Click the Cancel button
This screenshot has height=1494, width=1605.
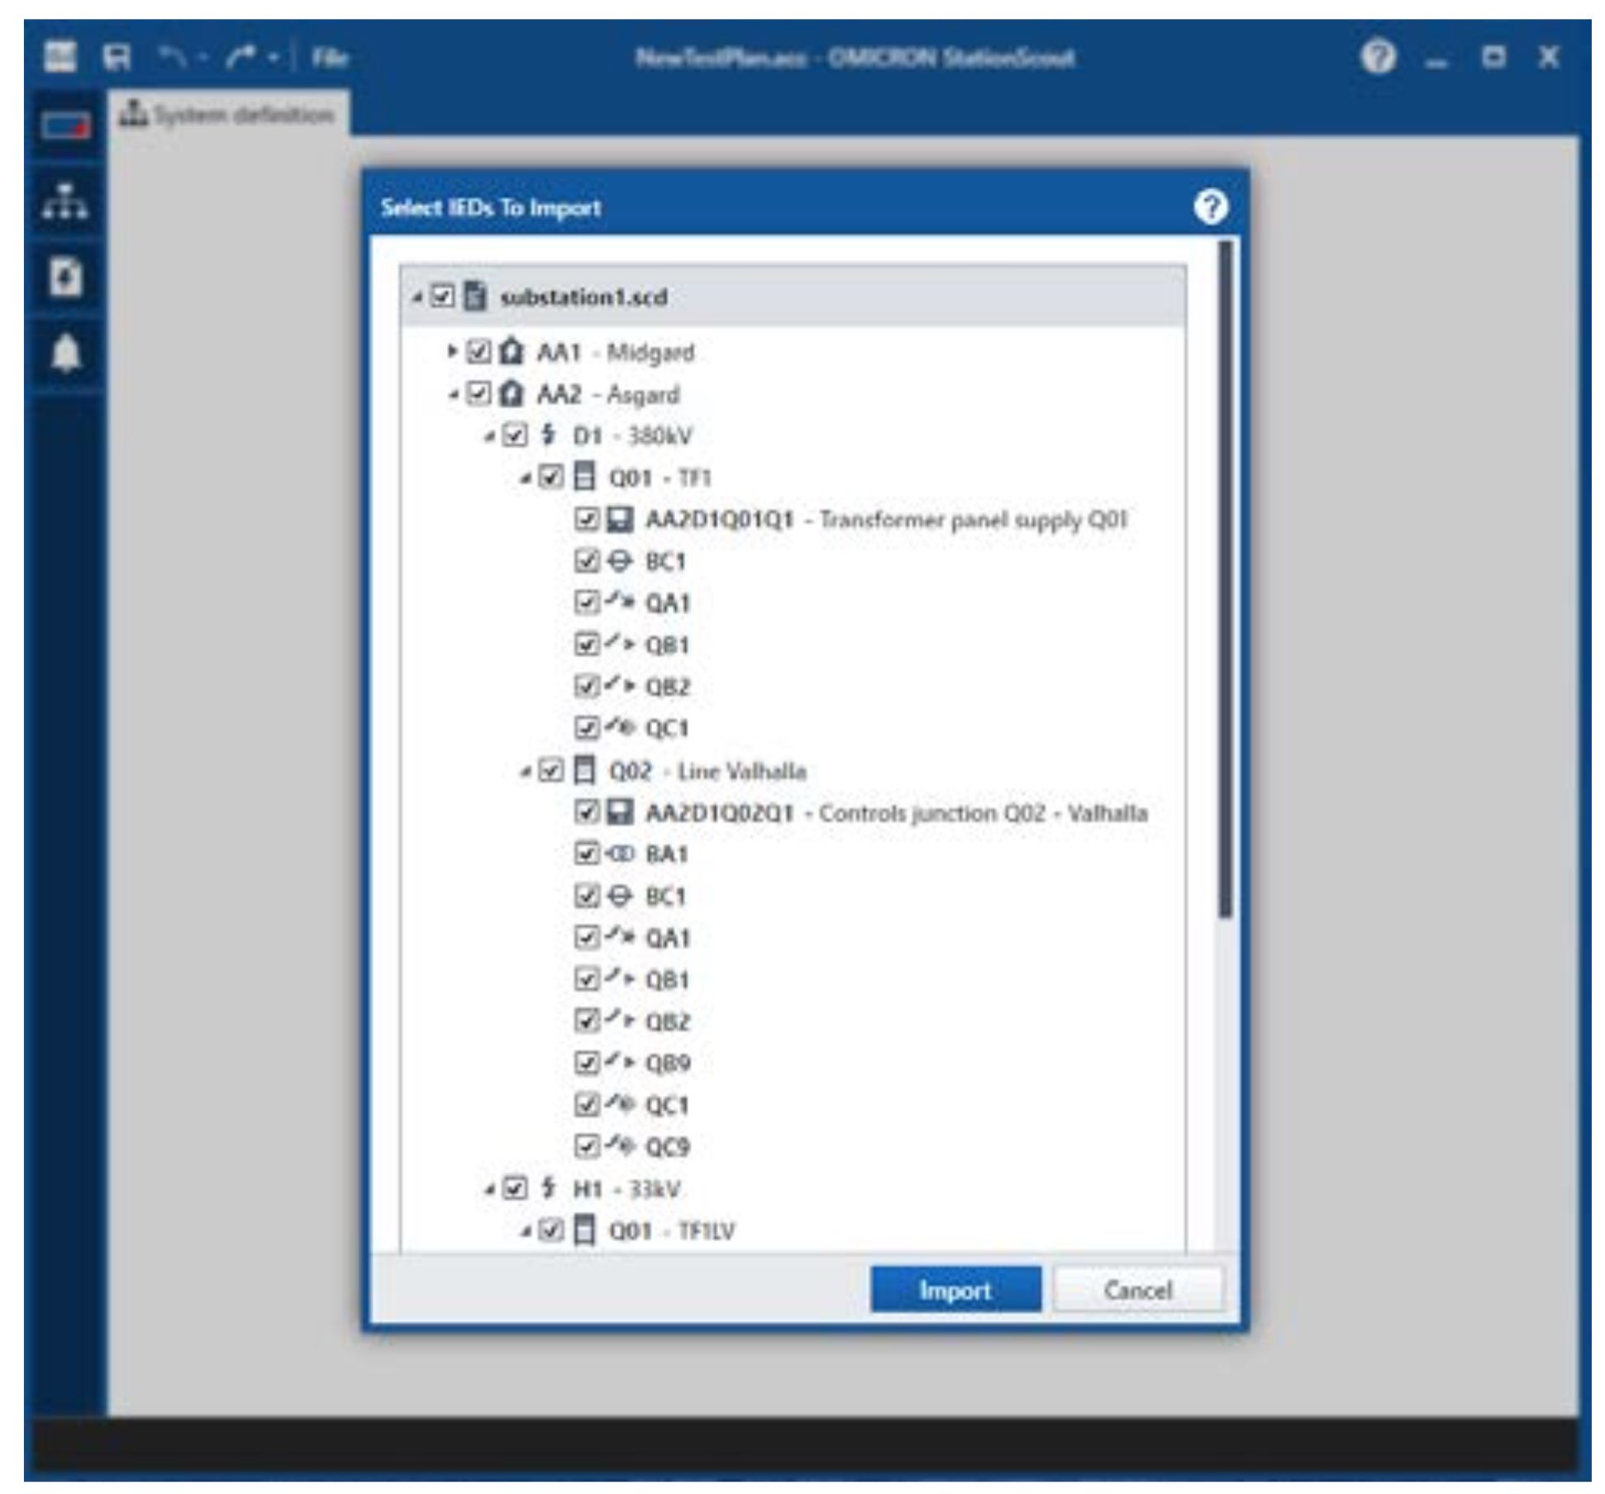(x=1136, y=1290)
